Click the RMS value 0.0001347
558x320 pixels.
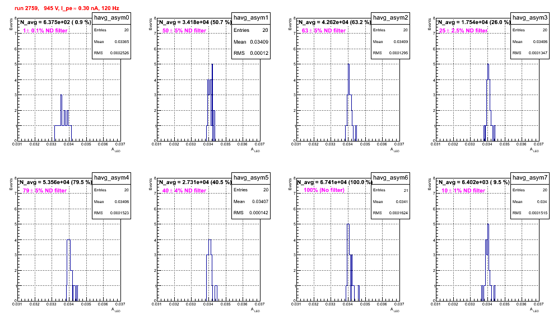538,53
